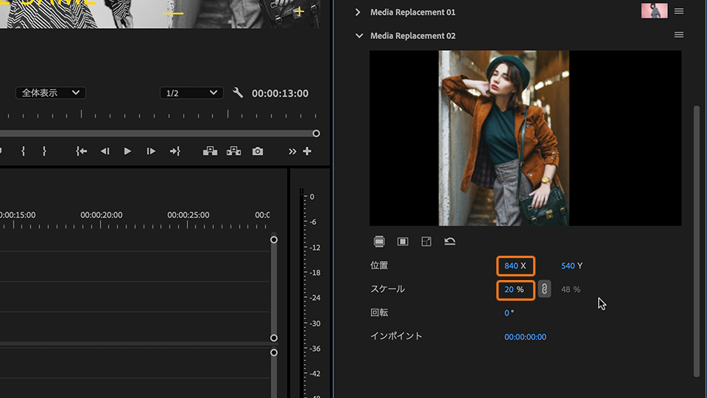The image size is (707, 398).
Task: Click timeline ruler at 00:00:15:00
Action: [18, 215]
